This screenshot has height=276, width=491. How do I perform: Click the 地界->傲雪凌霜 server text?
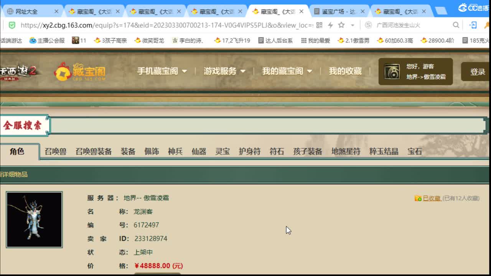426,77
